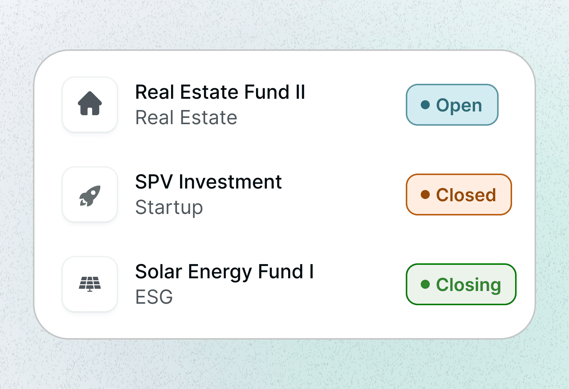Click the solar panel icon

click(90, 284)
